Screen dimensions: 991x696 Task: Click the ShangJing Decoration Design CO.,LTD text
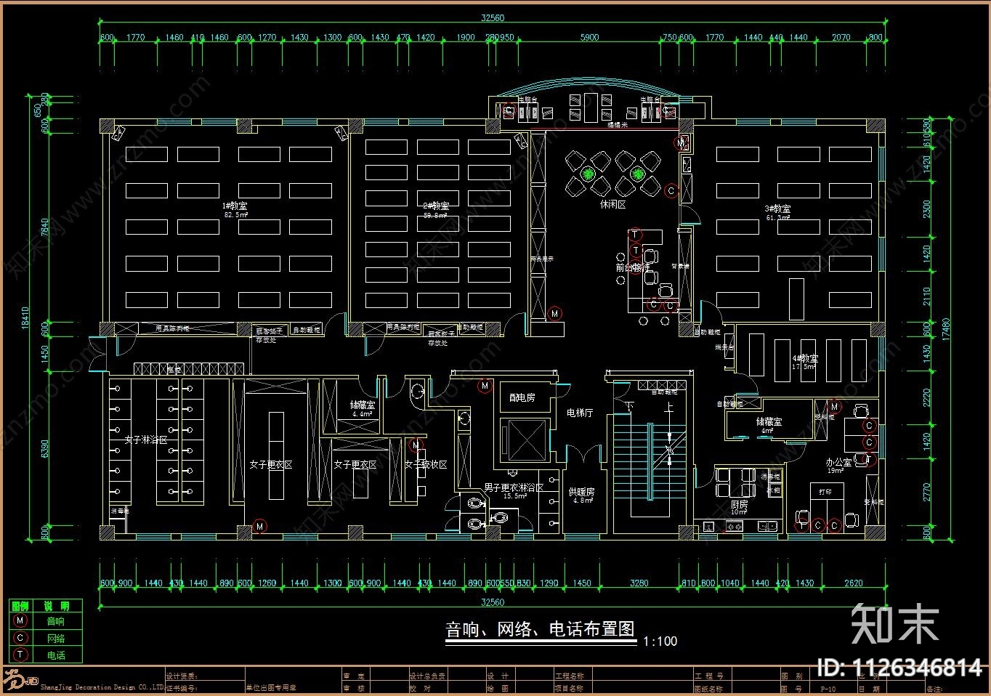102,687
